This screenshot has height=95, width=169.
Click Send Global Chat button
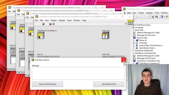(109, 84)
